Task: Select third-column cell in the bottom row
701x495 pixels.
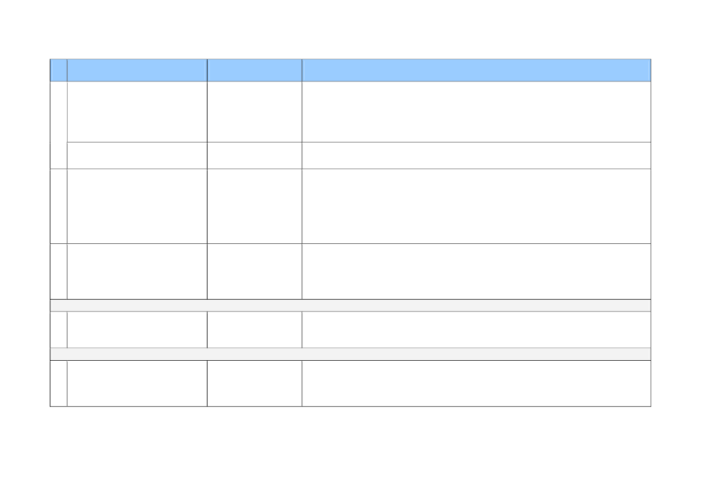Action: (254, 384)
